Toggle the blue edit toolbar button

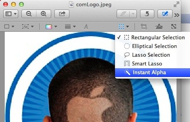(x=165, y=14)
